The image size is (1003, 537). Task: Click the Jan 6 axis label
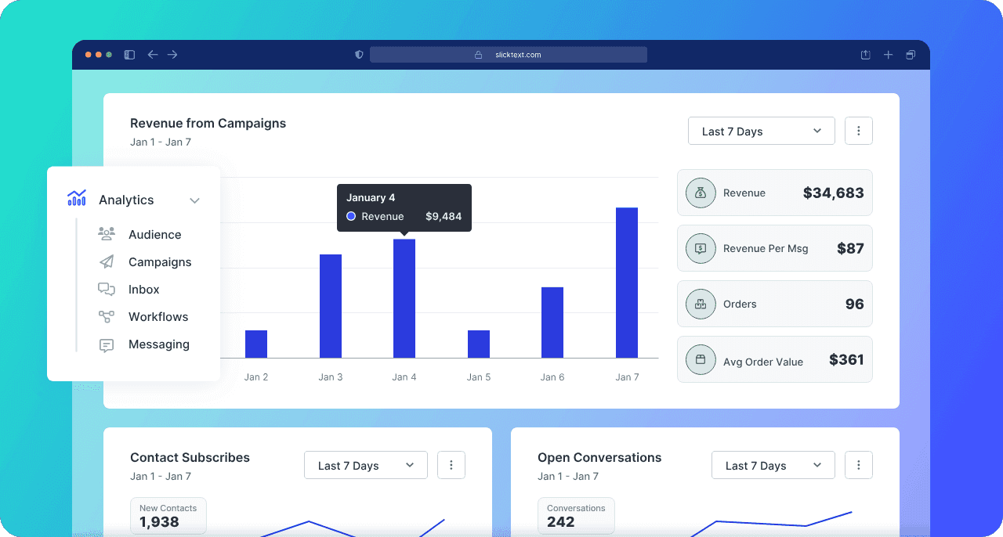click(552, 377)
